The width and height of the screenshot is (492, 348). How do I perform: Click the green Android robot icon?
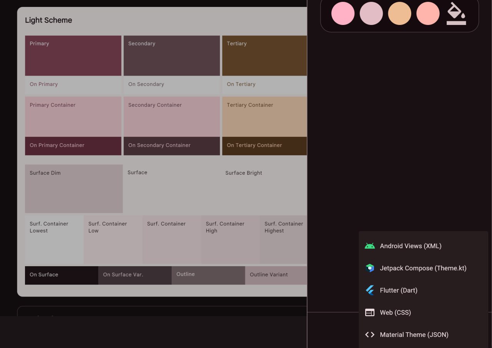tap(370, 246)
